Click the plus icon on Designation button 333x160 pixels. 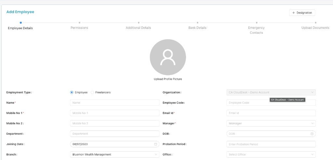[294, 13]
